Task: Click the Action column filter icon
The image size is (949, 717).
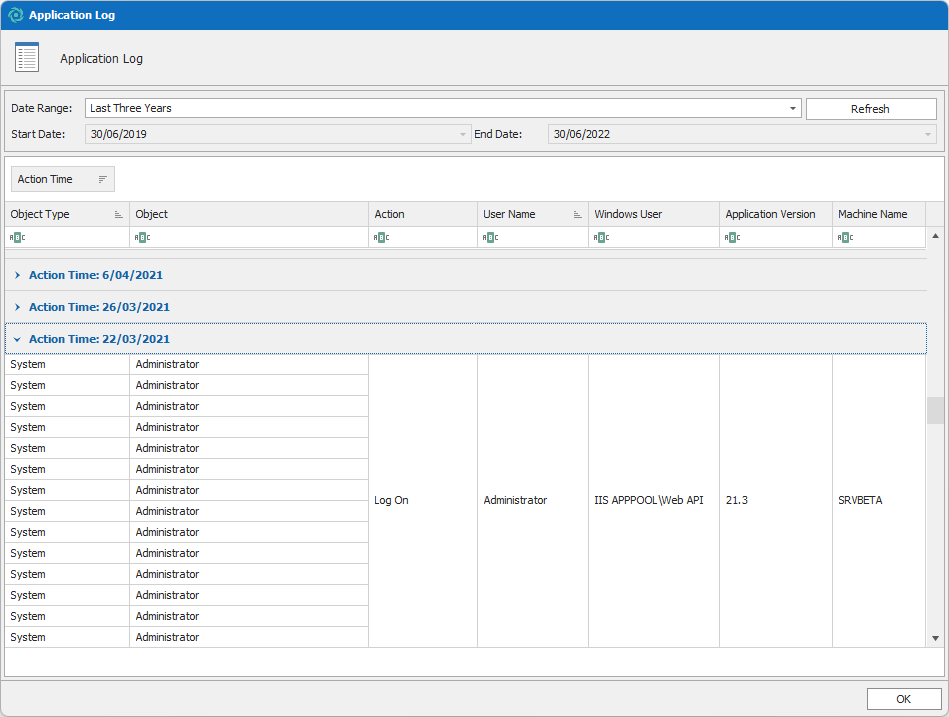Action: coord(381,238)
